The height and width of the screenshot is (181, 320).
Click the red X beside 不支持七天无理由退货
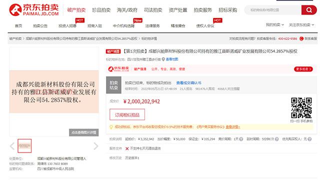pos(127,148)
